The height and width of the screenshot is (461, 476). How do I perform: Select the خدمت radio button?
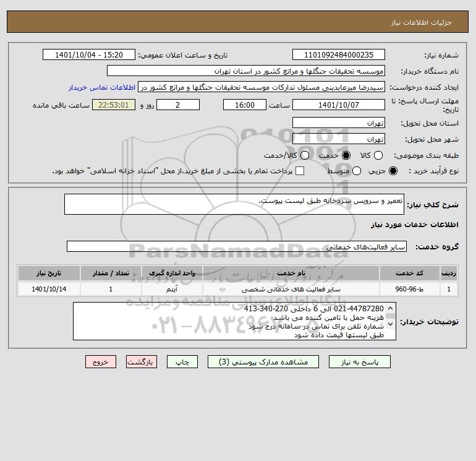(346, 155)
